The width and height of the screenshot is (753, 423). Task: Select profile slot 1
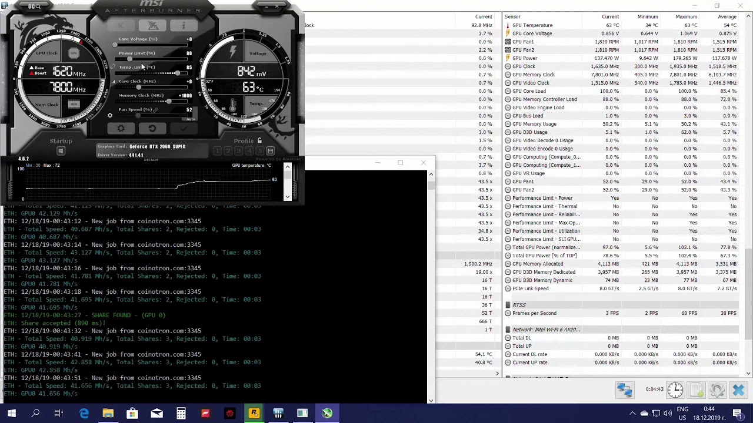(217, 152)
